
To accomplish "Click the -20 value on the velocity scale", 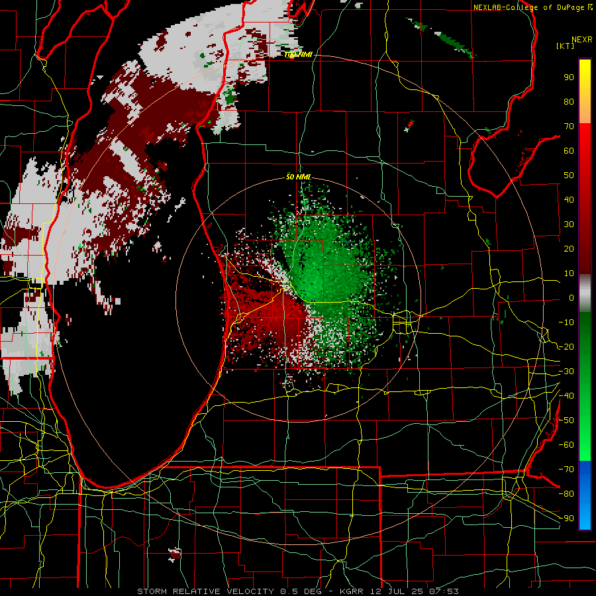I will 566,346.
